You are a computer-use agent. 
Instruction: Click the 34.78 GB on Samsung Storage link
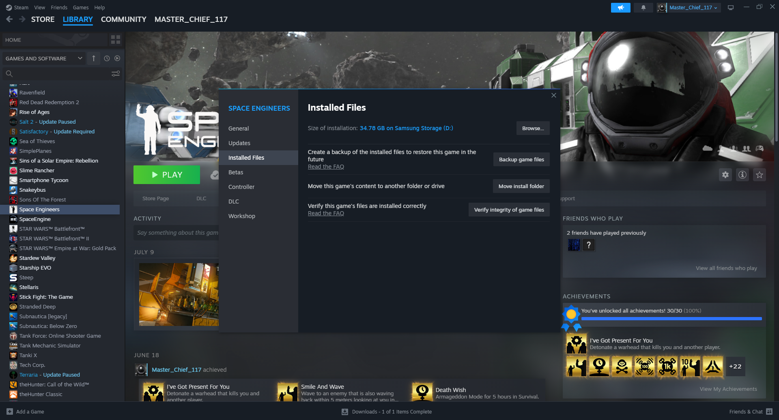point(406,128)
